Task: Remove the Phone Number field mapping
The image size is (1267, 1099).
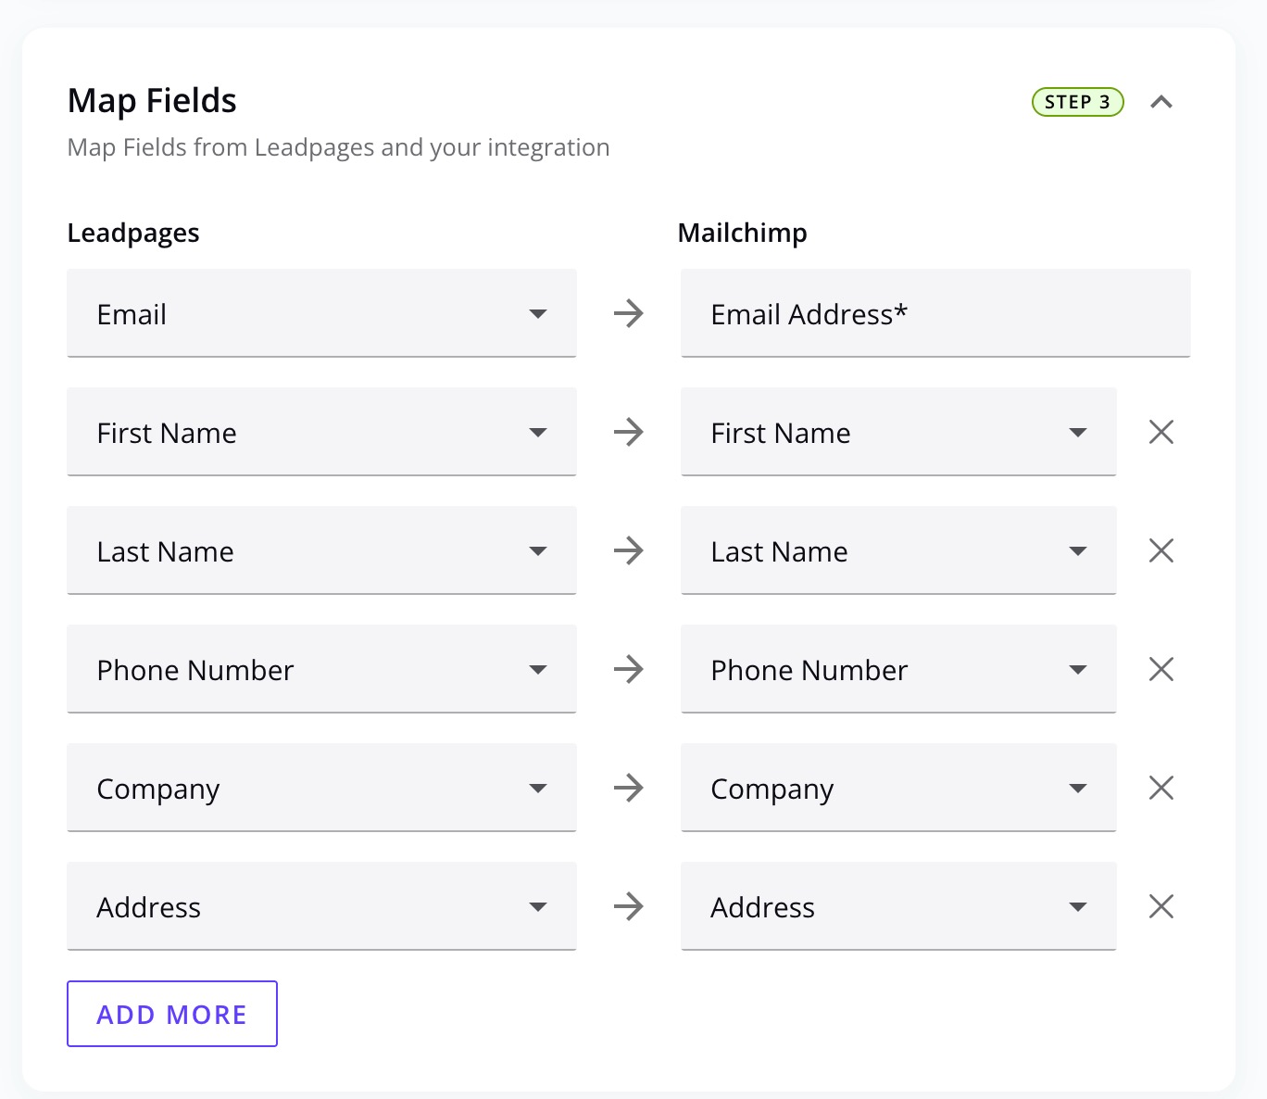Action: [x=1160, y=669]
